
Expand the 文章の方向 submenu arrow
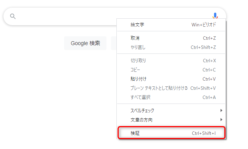pyautogui.click(x=221, y=120)
